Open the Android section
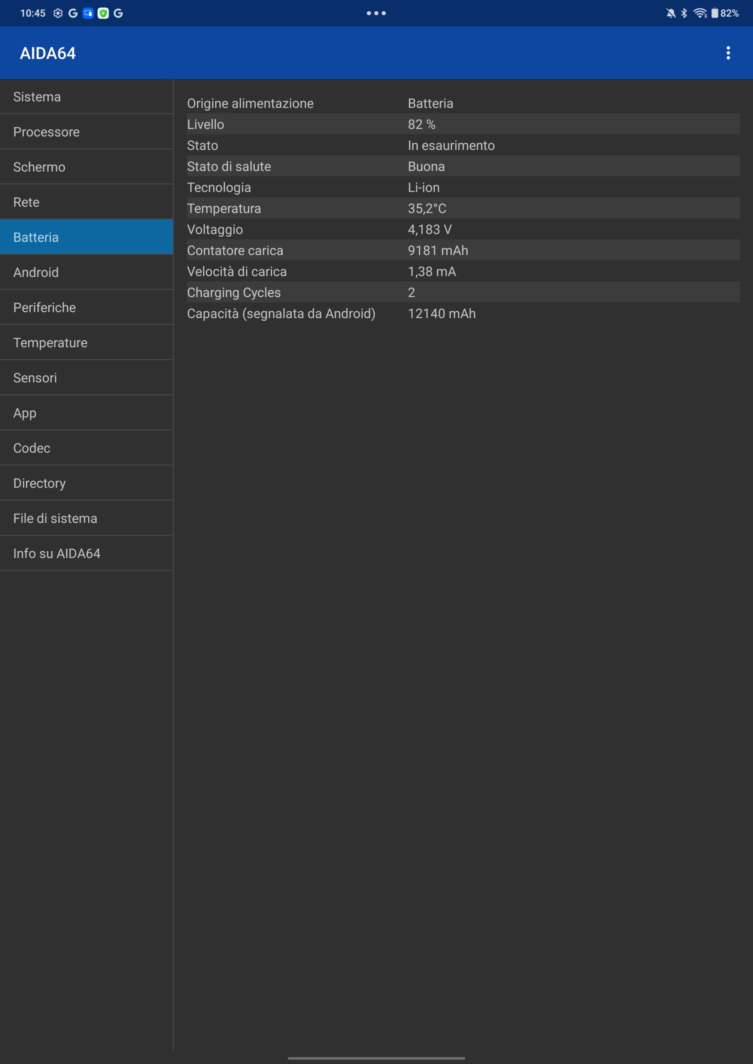Viewport: 753px width, 1064px height. click(x=86, y=272)
